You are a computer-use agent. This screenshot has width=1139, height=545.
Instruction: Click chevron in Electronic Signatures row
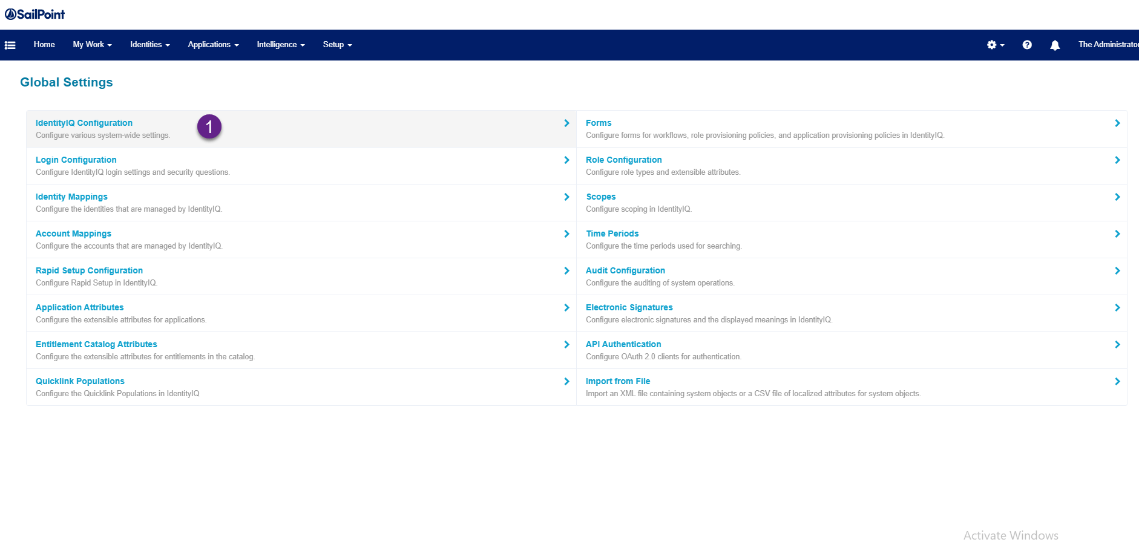click(1117, 308)
